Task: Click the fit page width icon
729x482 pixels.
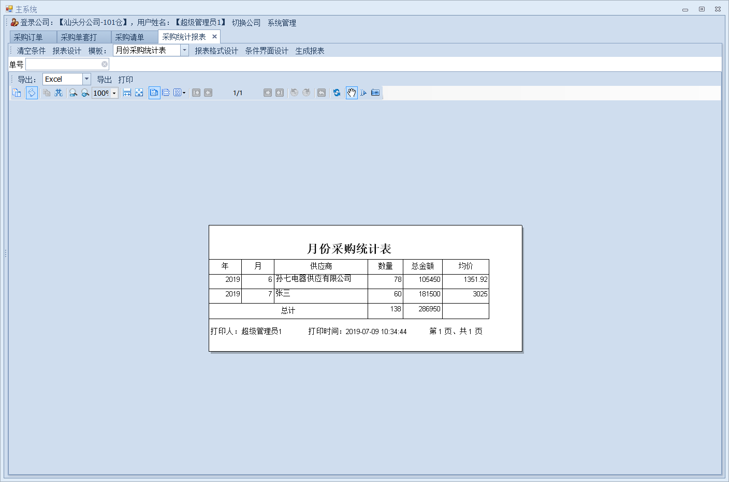Action: click(127, 93)
